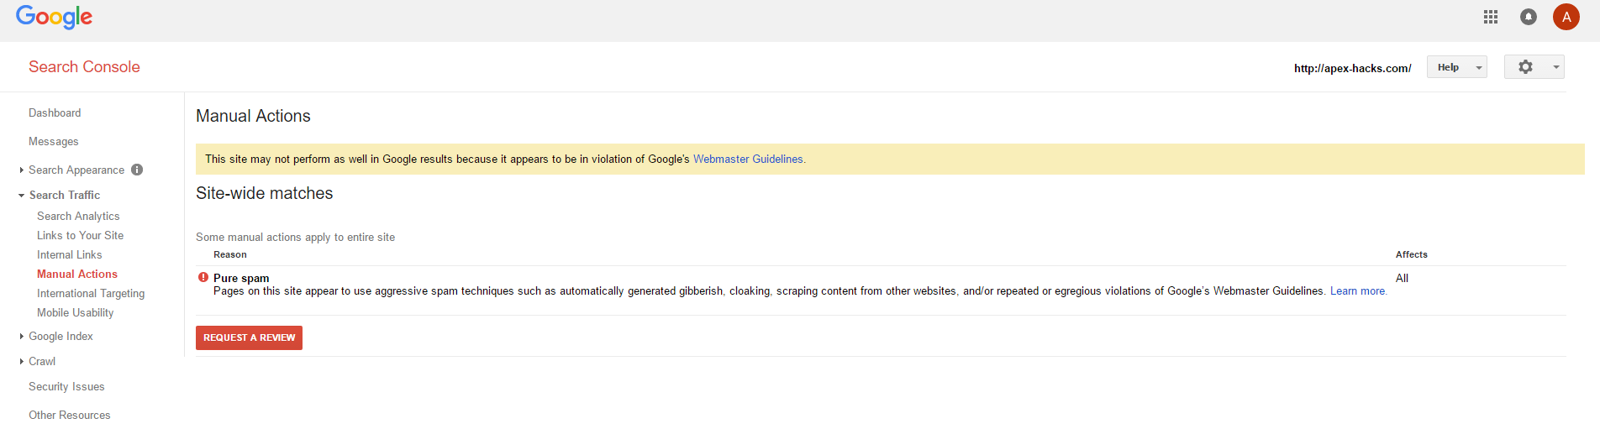Open Links to Your Site

(x=80, y=235)
